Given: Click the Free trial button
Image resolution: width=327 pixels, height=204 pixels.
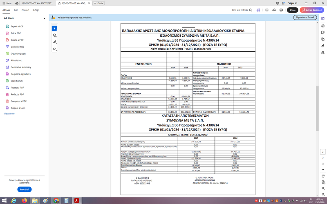Looking at the screenshot, I should tap(25, 189).
